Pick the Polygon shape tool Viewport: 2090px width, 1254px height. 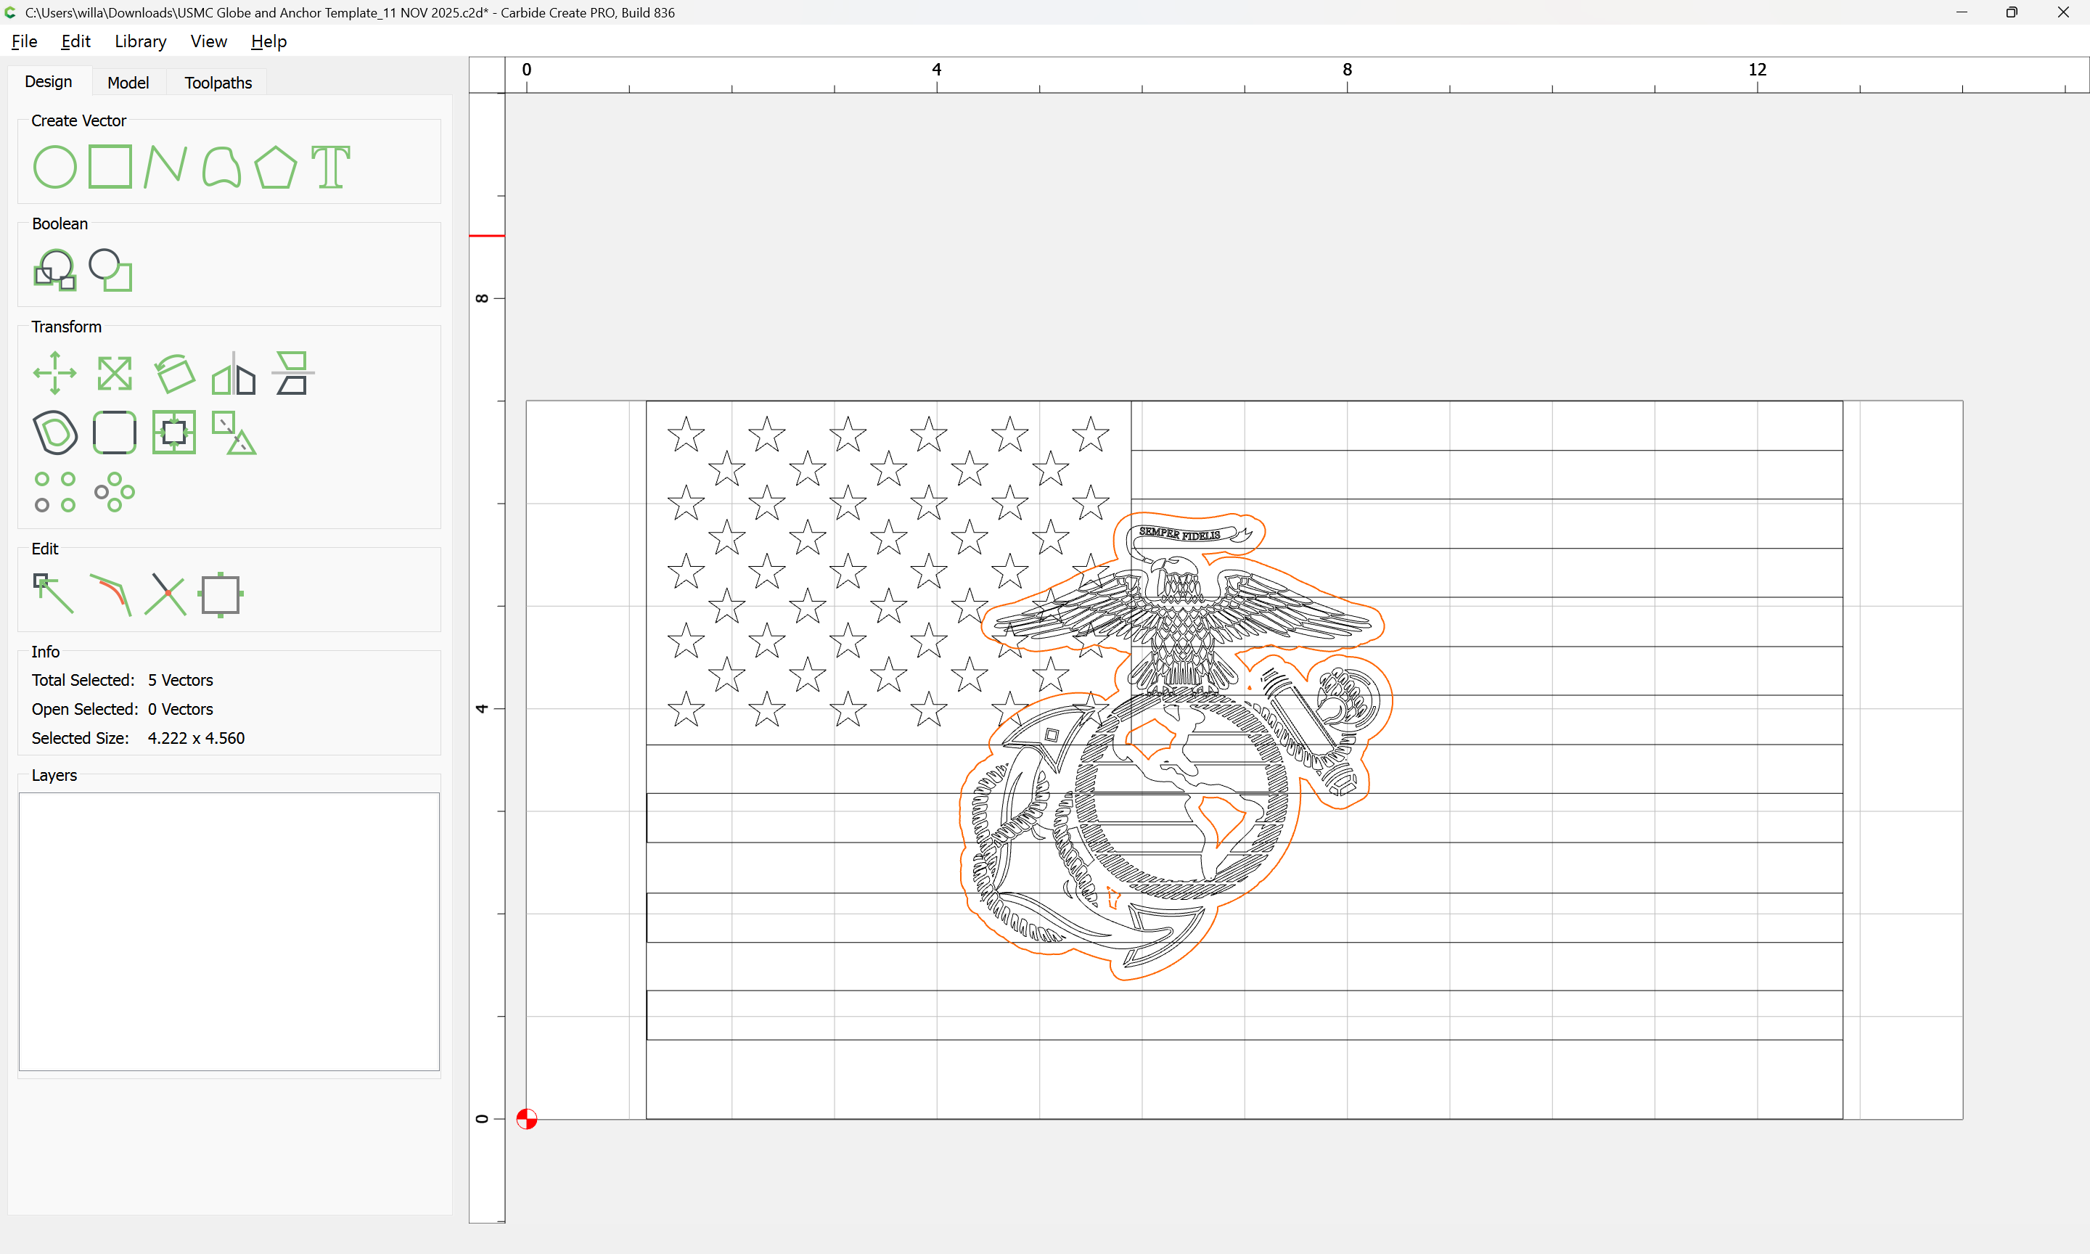click(x=275, y=166)
